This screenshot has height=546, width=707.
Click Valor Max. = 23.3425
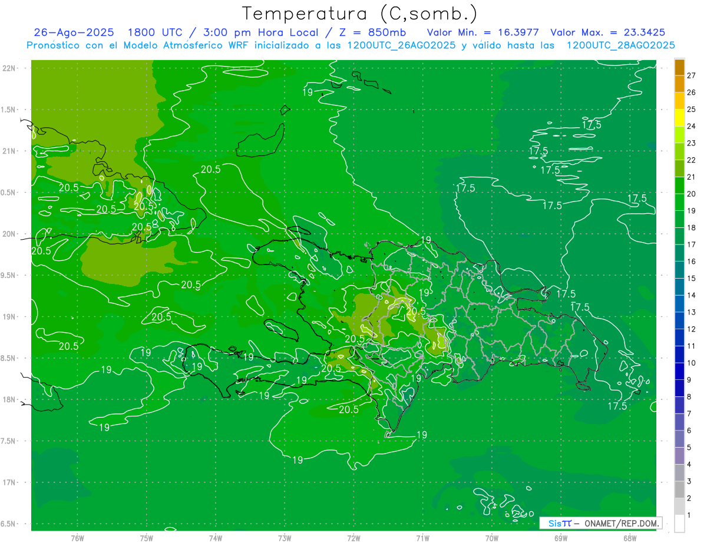(608, 32)
